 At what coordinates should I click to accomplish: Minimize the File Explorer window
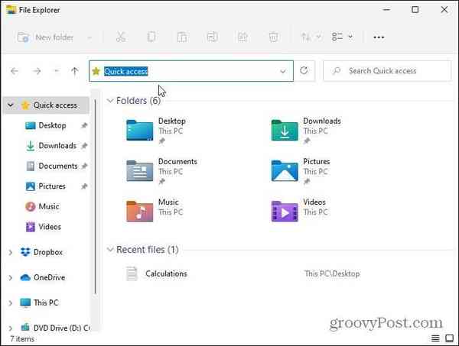[x=386, y=10]
